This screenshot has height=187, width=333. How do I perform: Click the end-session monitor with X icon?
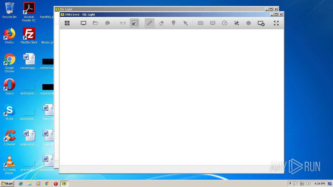click(261, 23)
